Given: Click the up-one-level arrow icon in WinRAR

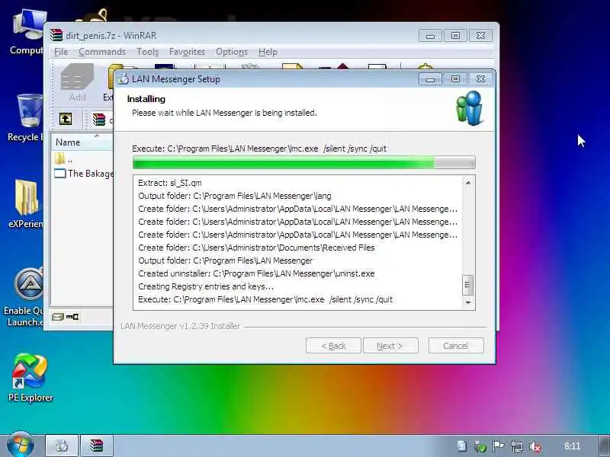Looking at the screenshot, I should tap(66, 119).
